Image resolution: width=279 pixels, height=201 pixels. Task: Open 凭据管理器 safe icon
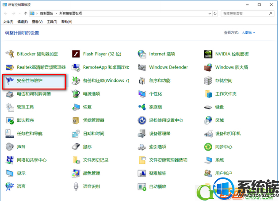[76, 120]
